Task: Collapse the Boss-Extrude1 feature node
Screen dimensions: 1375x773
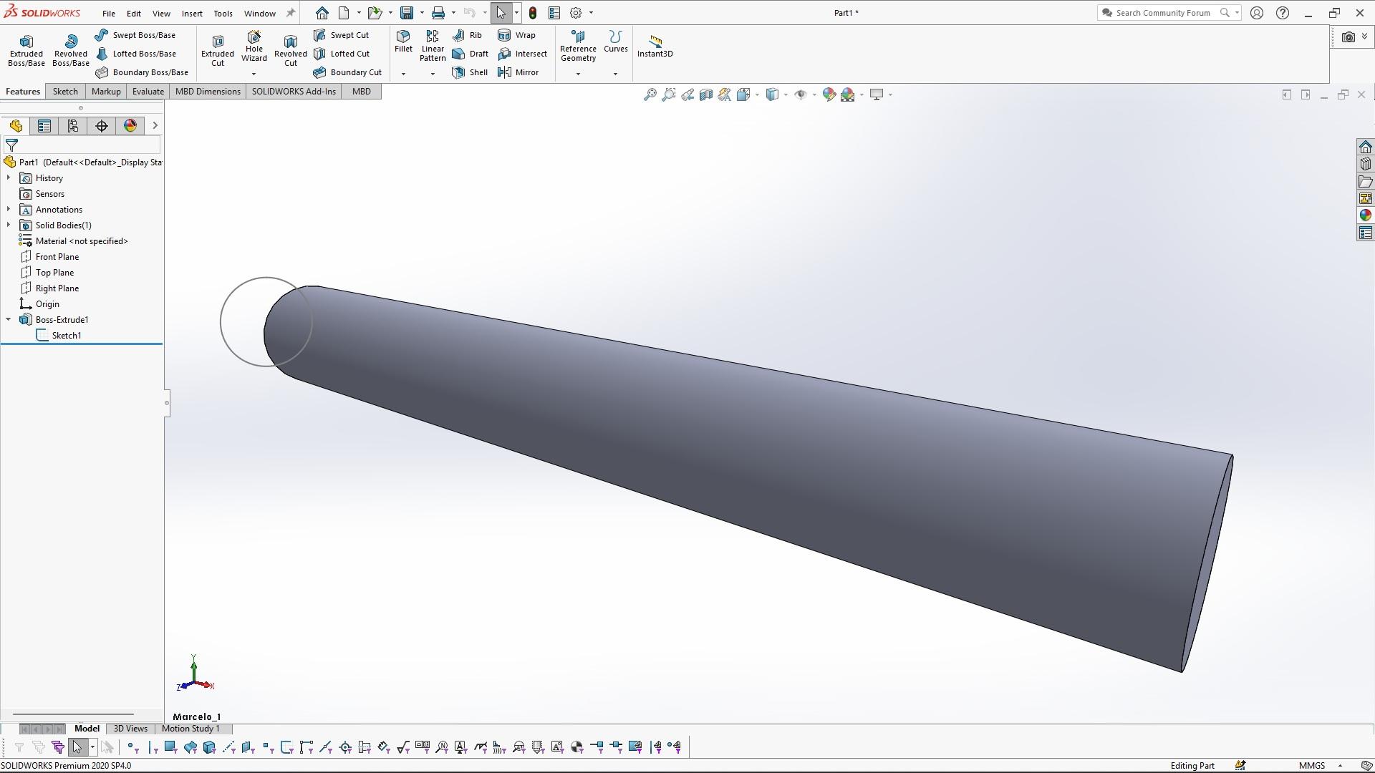Action: (x=9, y=320)
